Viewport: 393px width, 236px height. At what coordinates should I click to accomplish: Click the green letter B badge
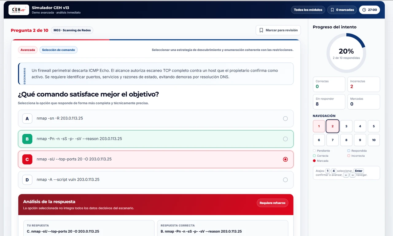tap(27, 139)
